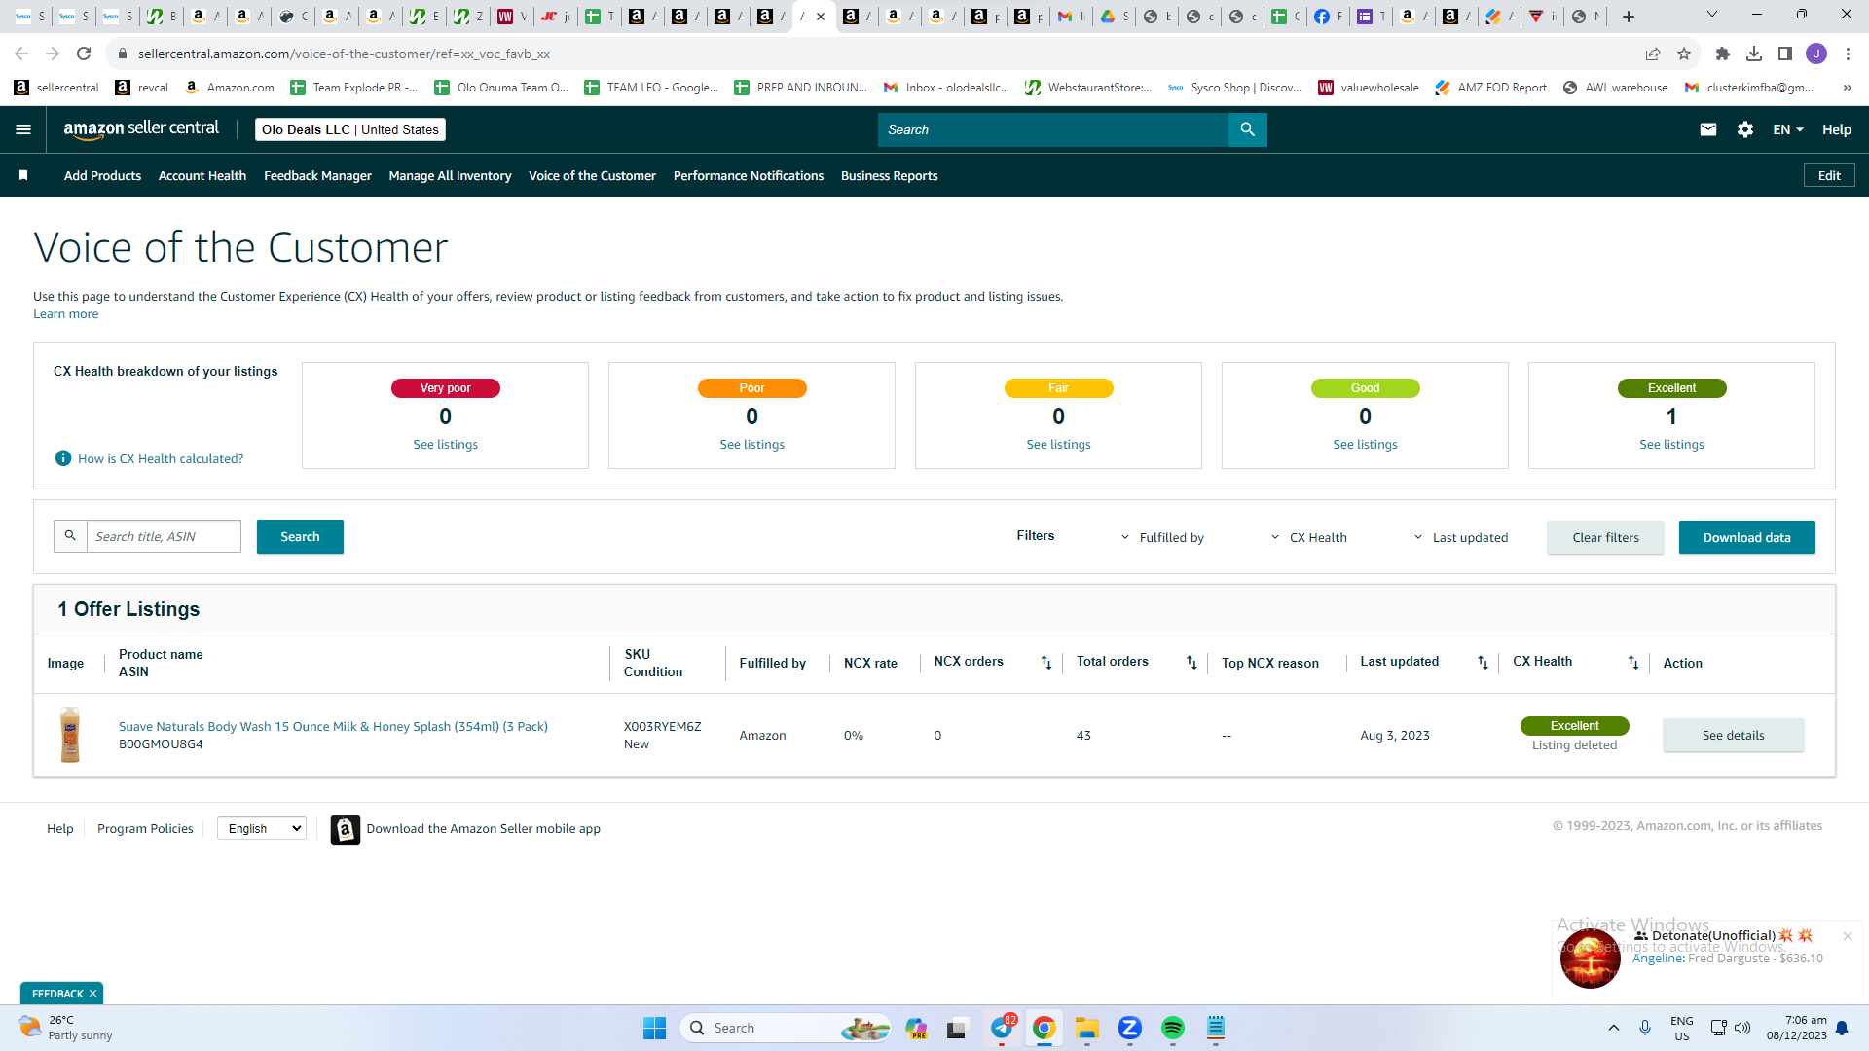The height and width of the screenshot is (1051, 1869).
Task: Open Telegram from the taskbar
Action: [1002, 1028]
